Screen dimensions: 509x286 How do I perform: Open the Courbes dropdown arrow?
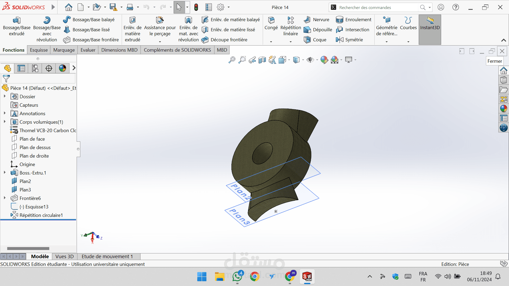pyautogui.click(x=408, y=42)
